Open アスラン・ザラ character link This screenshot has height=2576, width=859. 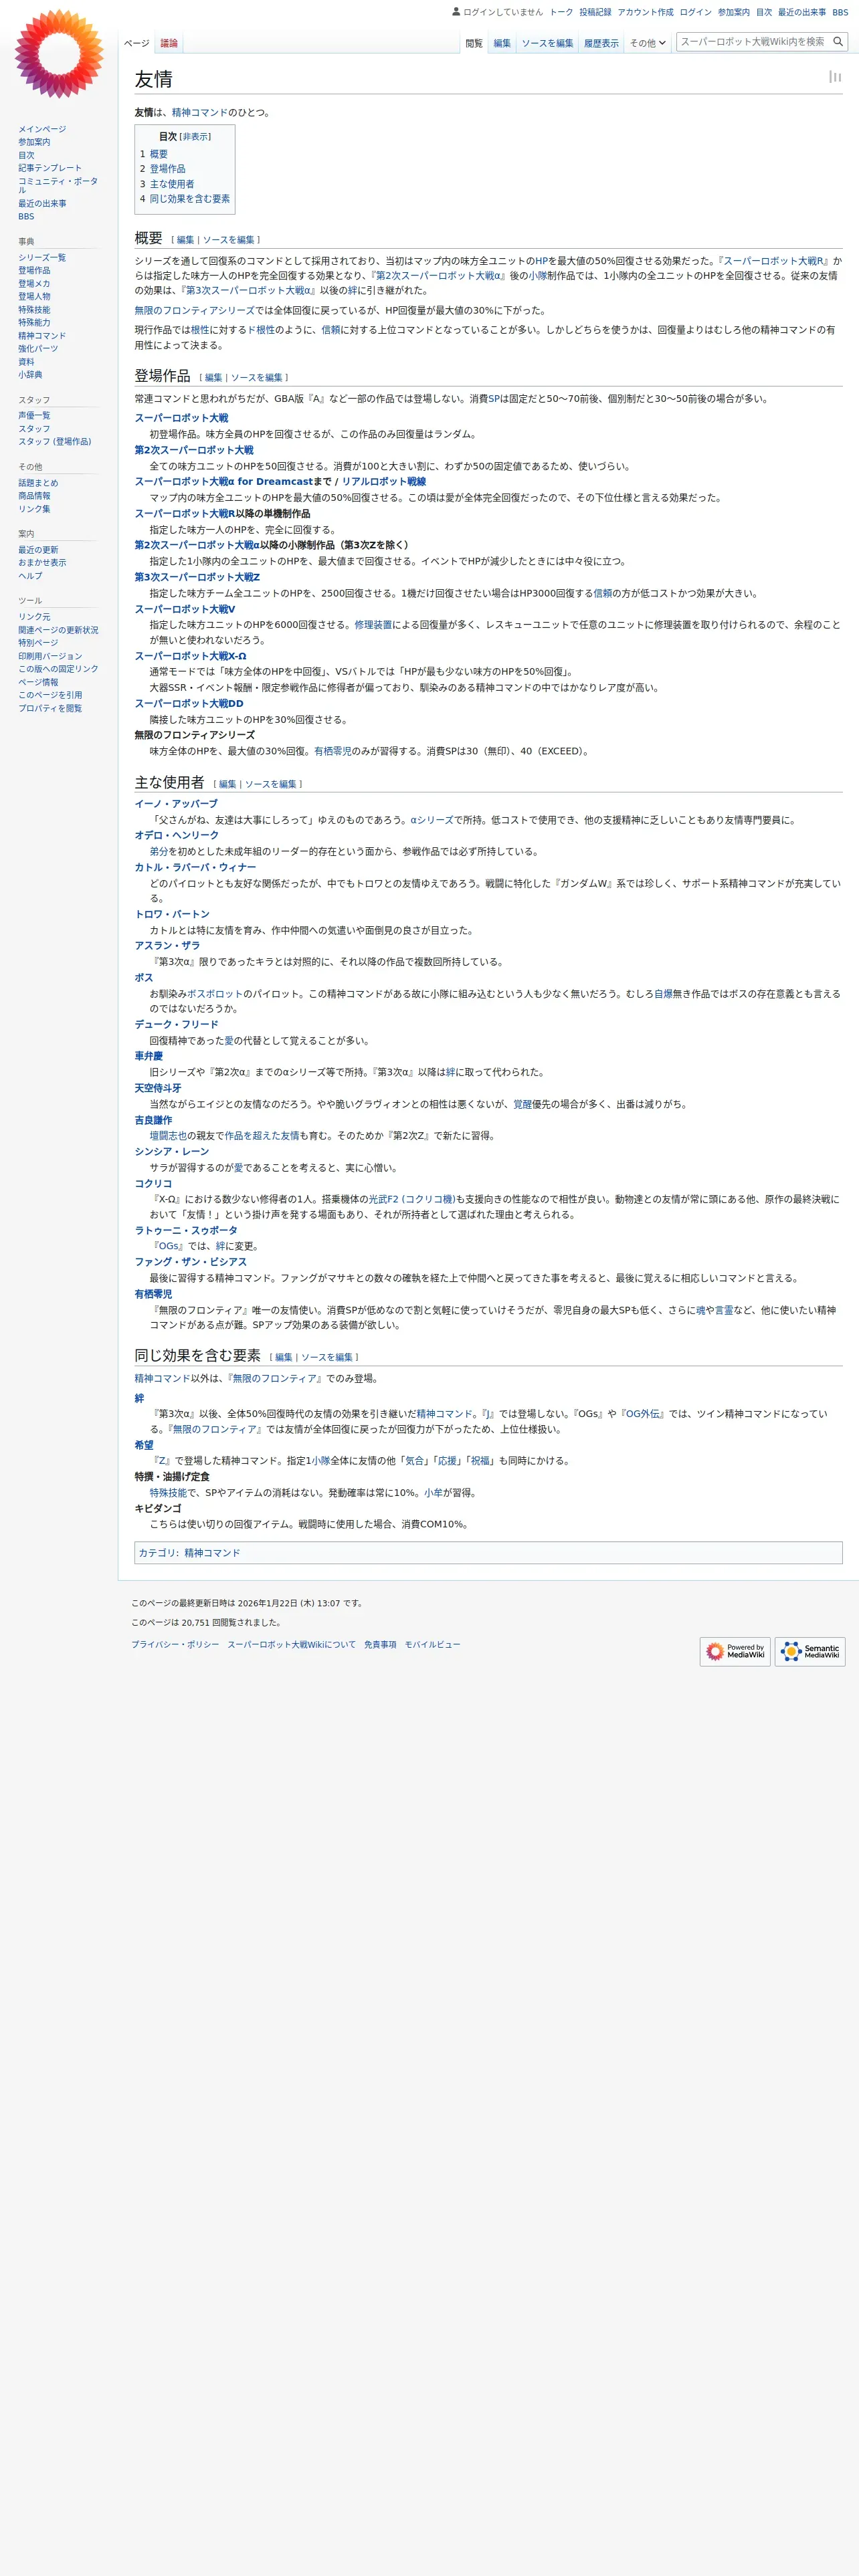point(167,946)
